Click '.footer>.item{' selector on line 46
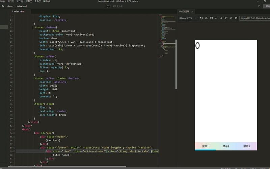Image resolution: width=270 pixels, height=169 pixels. point(44,104)
